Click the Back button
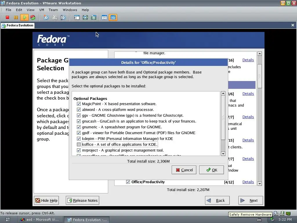Viewport: 297px width, 223px height. click(217, 200)
